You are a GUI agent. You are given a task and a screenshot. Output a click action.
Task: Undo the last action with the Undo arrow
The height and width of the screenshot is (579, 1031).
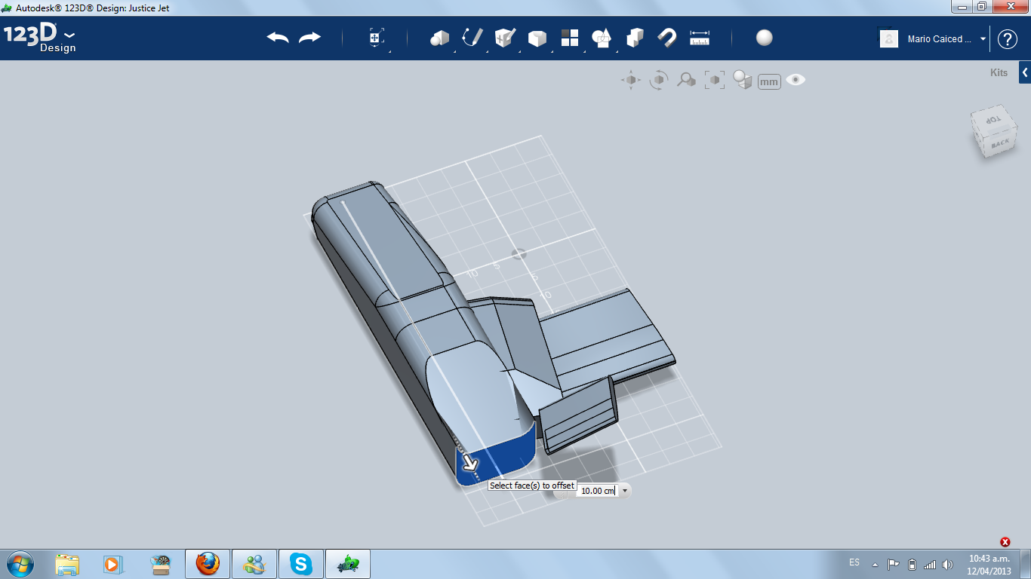click(x=278, y=38)
